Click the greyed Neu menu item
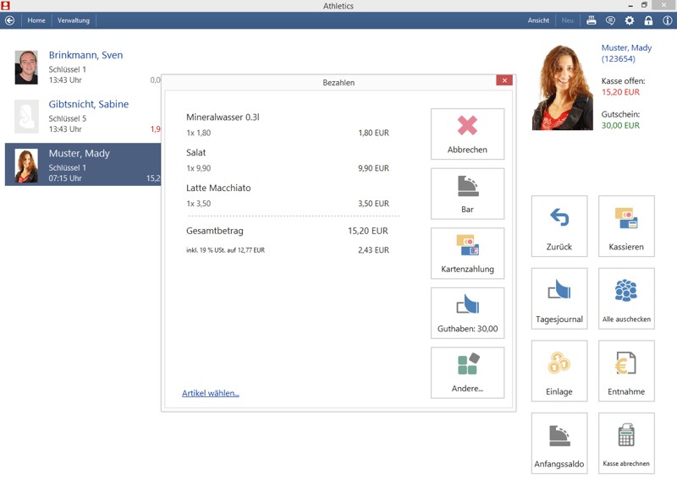 [567, 20]
